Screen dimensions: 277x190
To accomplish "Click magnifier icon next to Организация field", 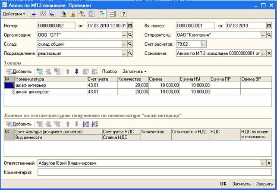I will [x=130, y=35].
